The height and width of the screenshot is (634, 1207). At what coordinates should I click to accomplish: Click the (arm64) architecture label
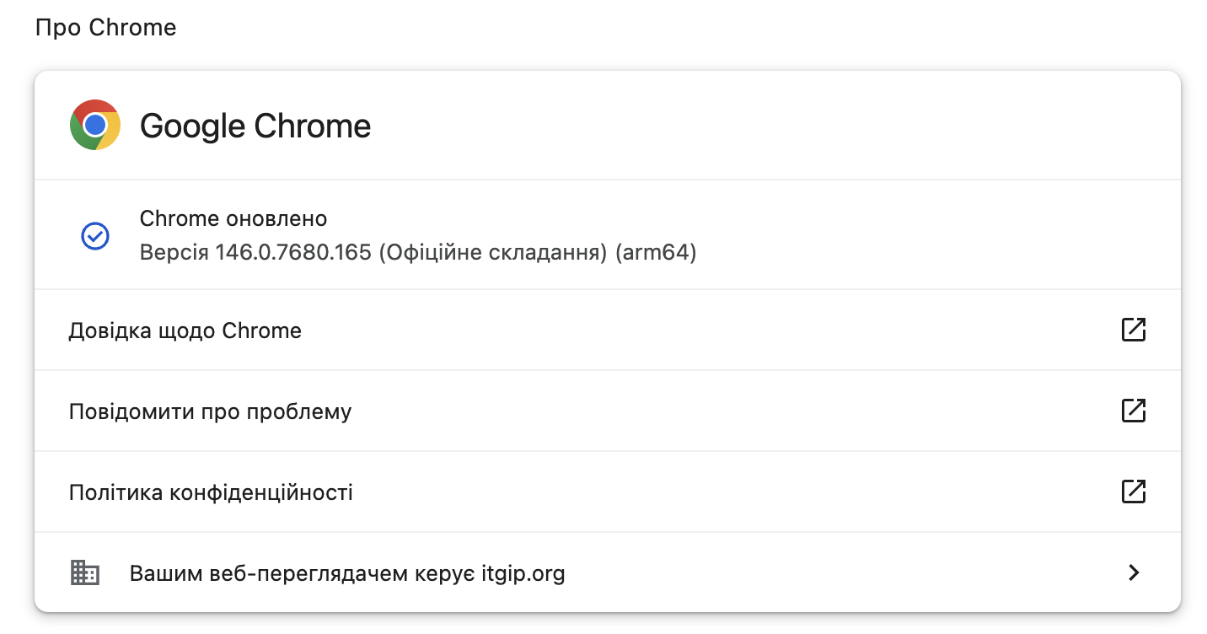tap(656, 253)
